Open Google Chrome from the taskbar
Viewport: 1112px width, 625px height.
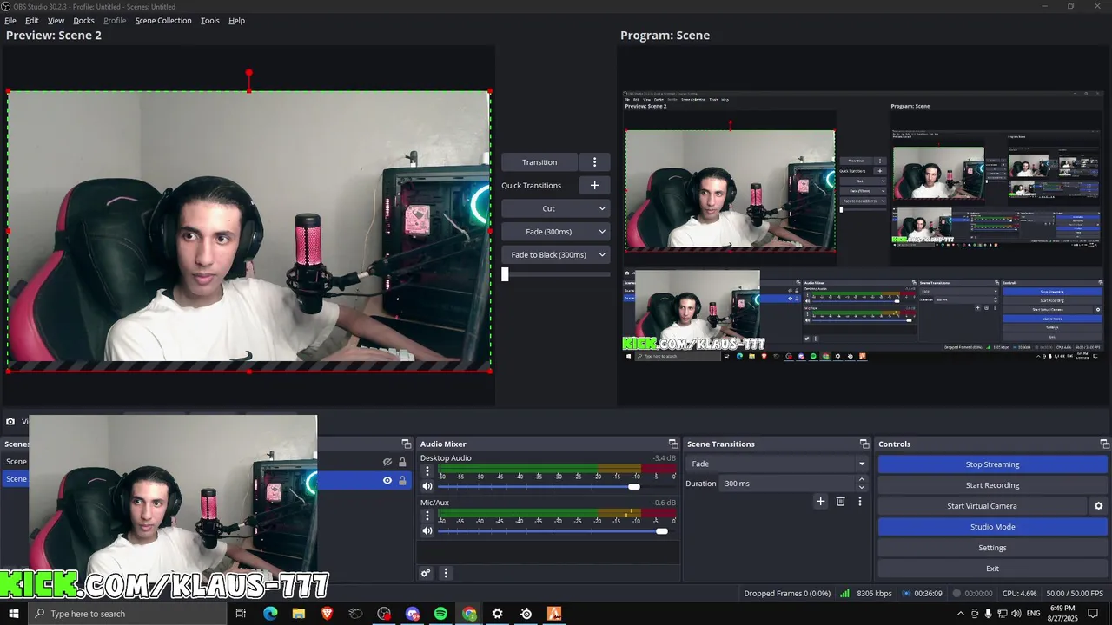(x=469, y=614)
